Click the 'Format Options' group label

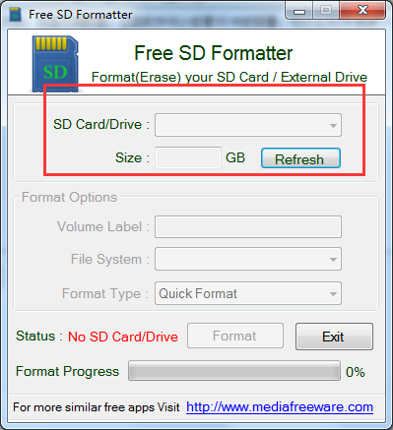69,197
